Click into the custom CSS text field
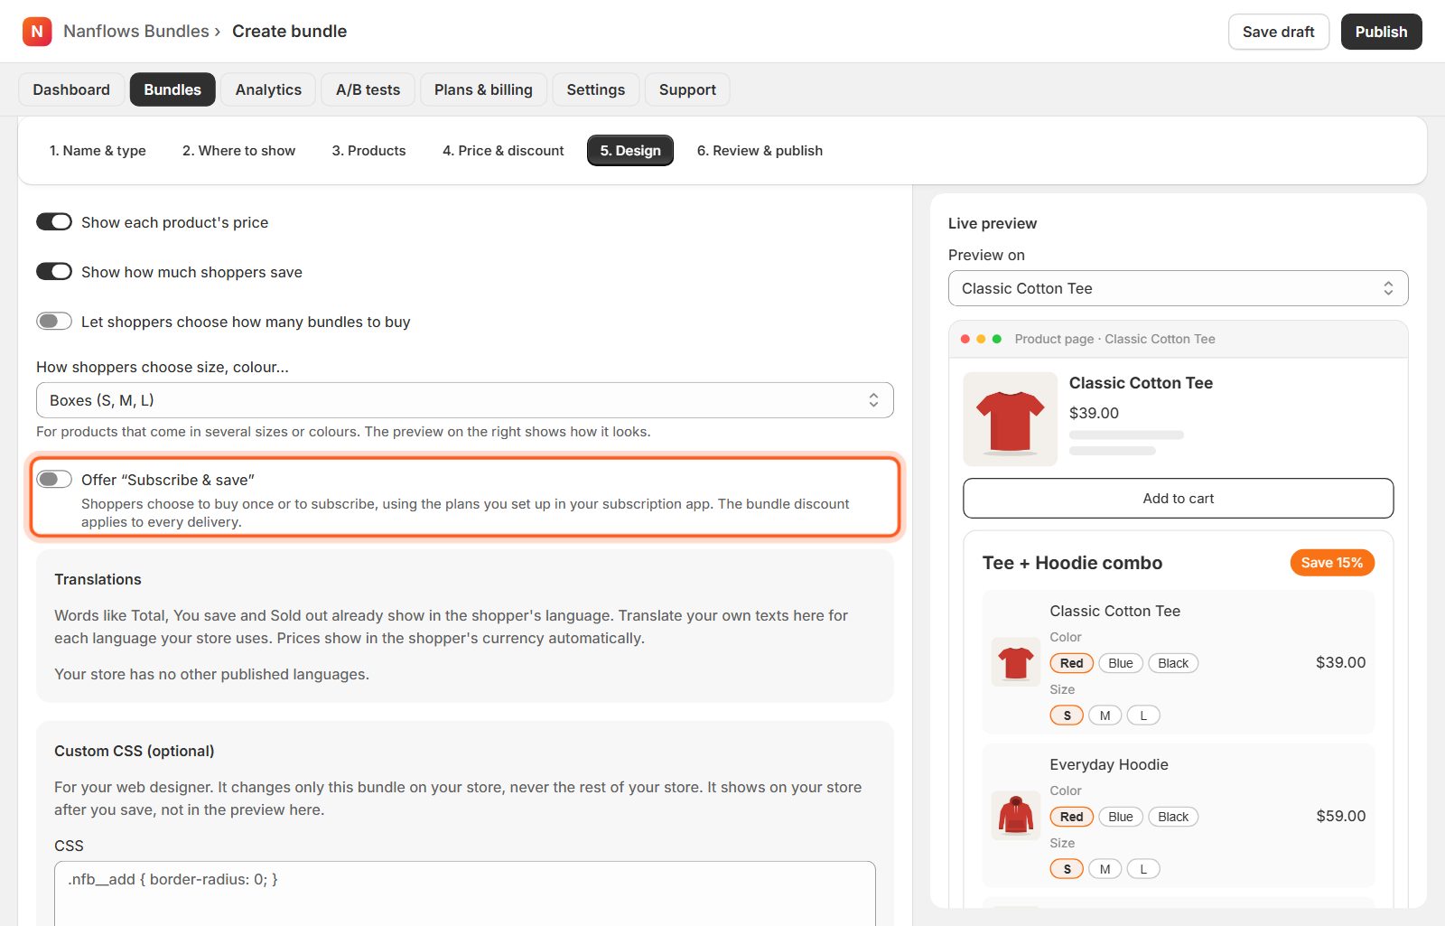The image size is (1445, 926). click(465, 893)
